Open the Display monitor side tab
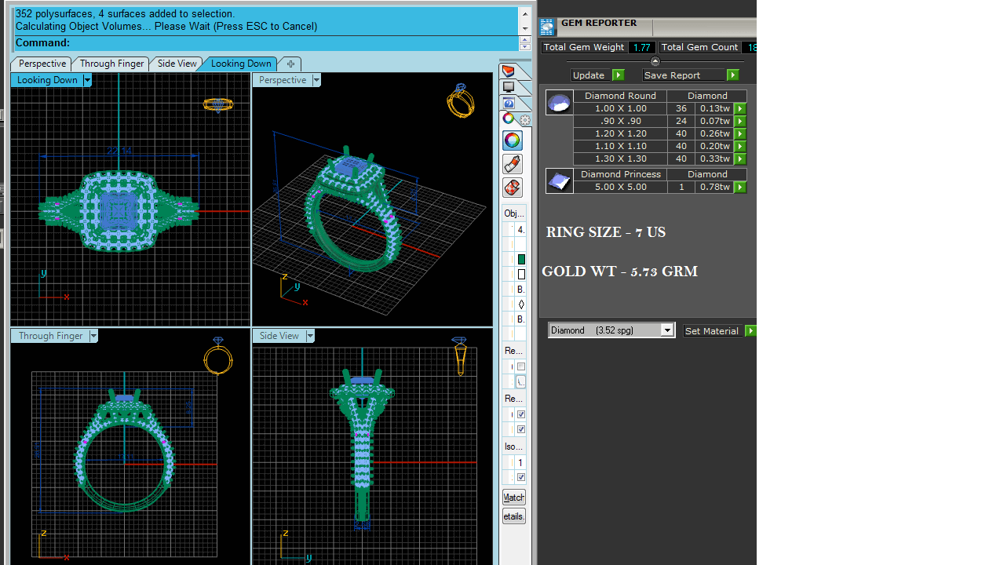1000x565 pixels. coord(509,87)
